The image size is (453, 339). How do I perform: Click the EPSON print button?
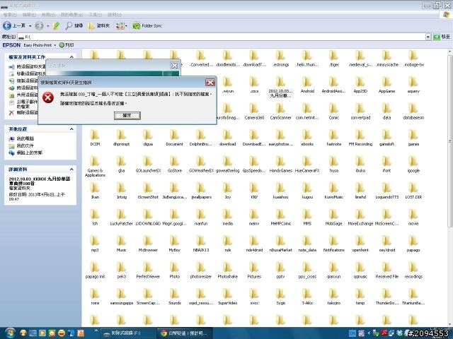(x=67, y=45)
